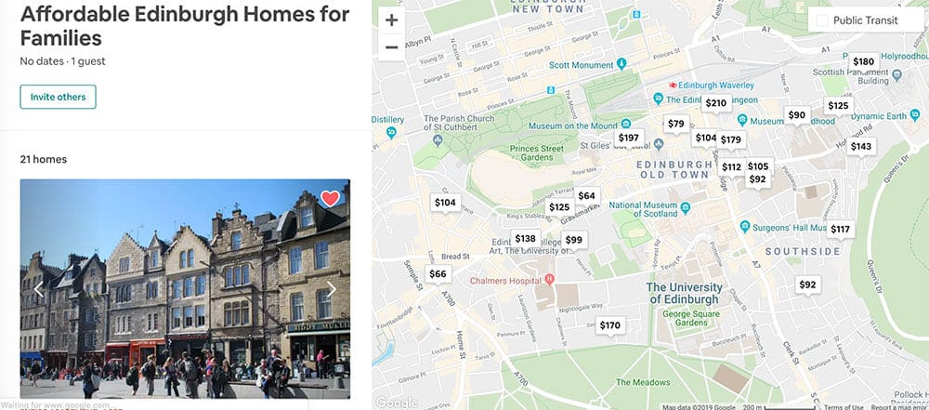Click the $64 price marker
Screen dimensions: 929x410
[586, 196]
